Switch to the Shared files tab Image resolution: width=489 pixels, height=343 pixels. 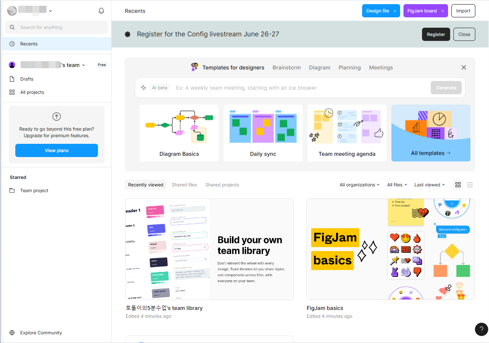pyautogui.click(x=184, y=185)
